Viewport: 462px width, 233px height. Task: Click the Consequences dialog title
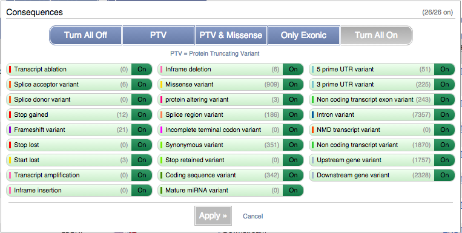click(x=35, y=12)
